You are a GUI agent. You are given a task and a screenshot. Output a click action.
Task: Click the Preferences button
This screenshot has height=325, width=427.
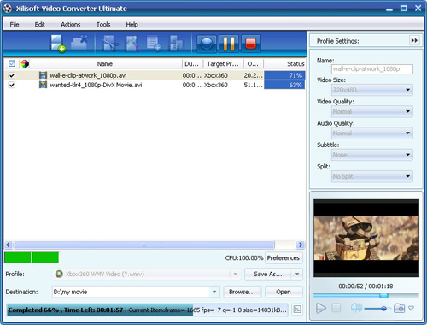click(284, 258)
